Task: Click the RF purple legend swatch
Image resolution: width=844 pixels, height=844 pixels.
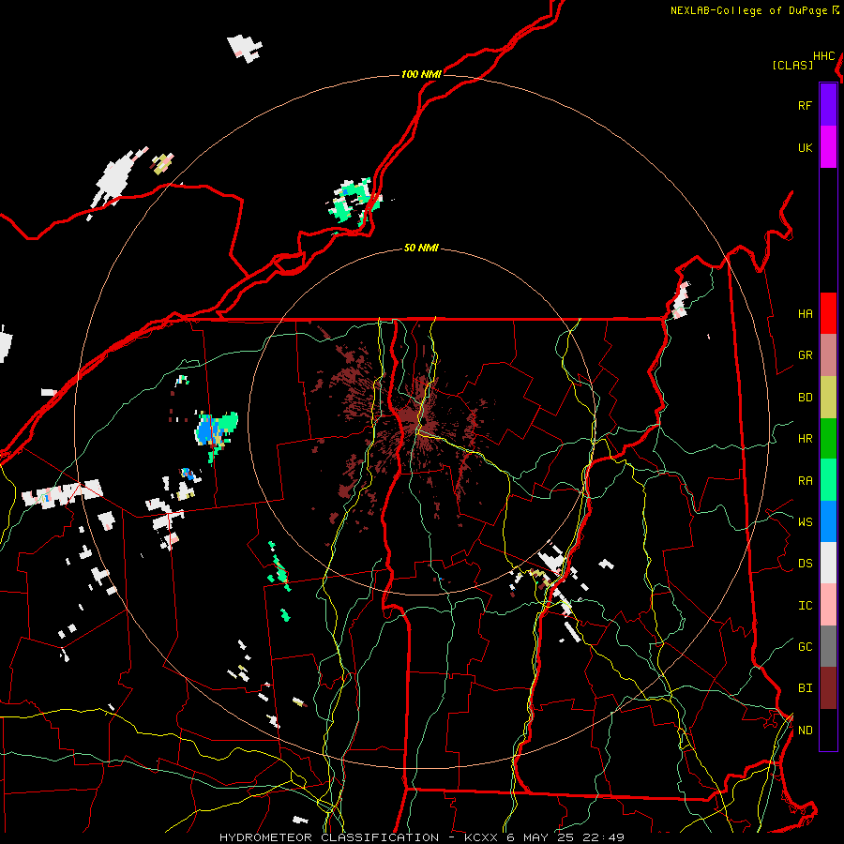Action: tap(828, 105)
